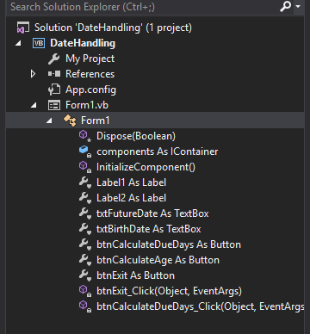Screen dimensions: 310x334
Task: Focus the Search Solution Explorer field
Action: (144, 7)
